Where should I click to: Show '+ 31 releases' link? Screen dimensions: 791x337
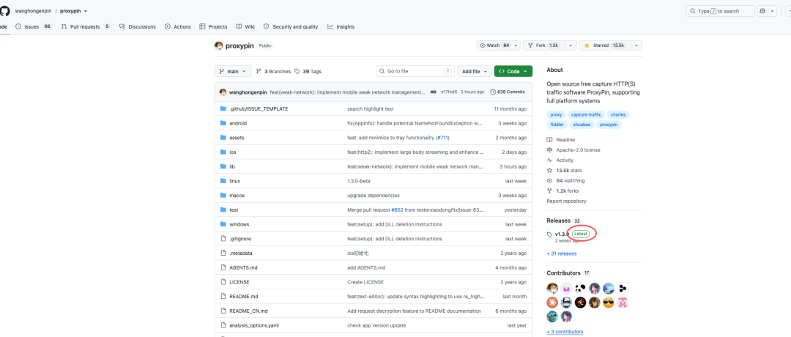[562, 253]
